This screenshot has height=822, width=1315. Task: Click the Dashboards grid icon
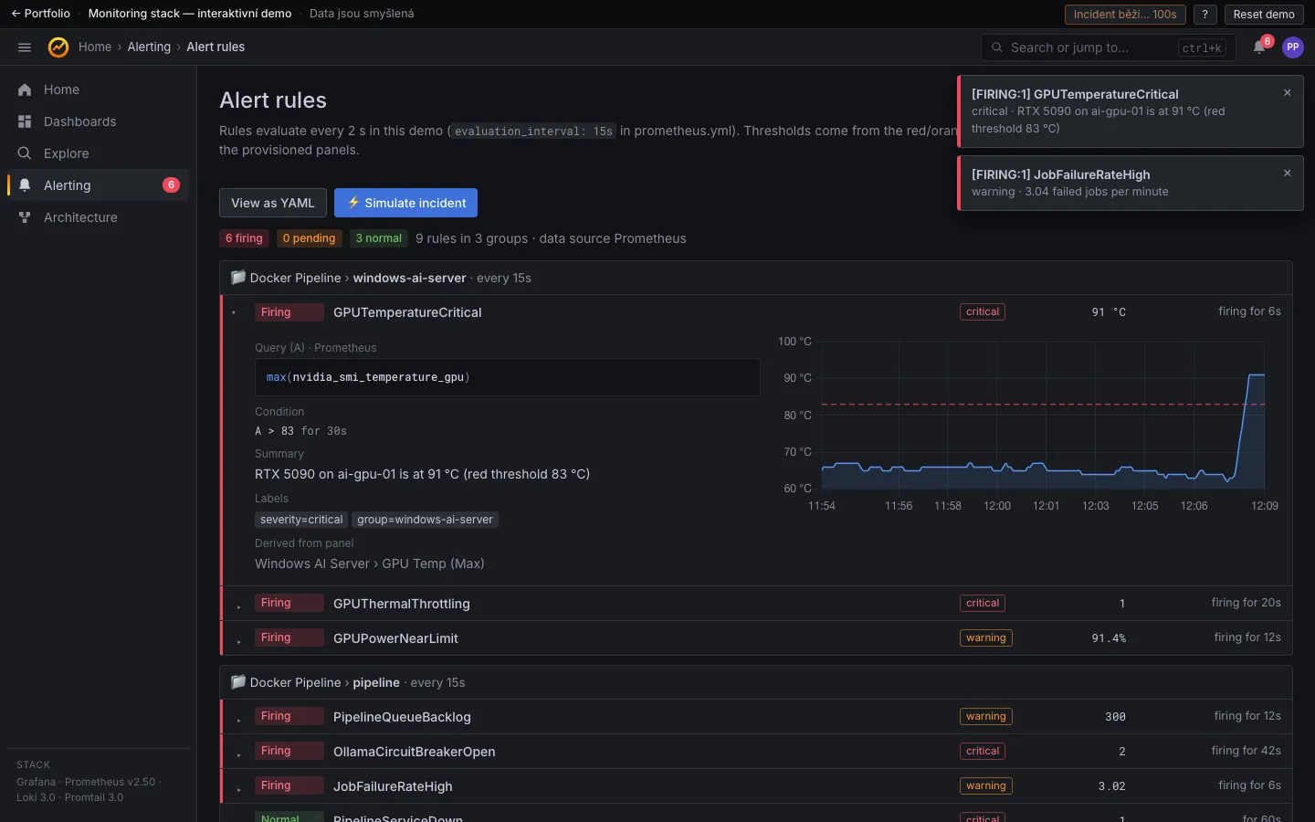25,121
